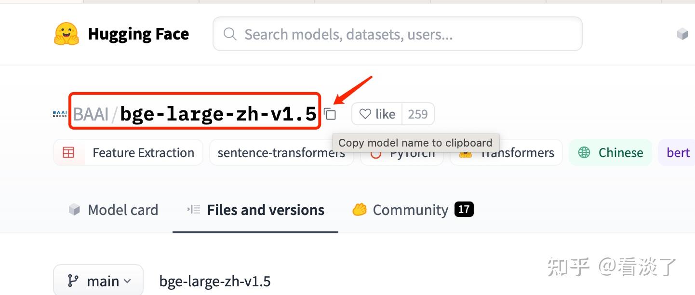Screen dimensions: 695x295
Task: Click the bold bge-large-zh-v1.5 model title
Action: pyautogui.click(x=218, y=115)
